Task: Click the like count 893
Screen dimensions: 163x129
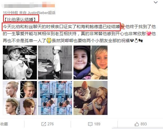Action: [144, 124]
